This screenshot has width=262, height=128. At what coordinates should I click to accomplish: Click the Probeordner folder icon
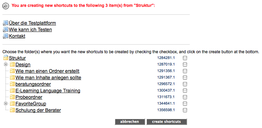[x=12, y=97]
